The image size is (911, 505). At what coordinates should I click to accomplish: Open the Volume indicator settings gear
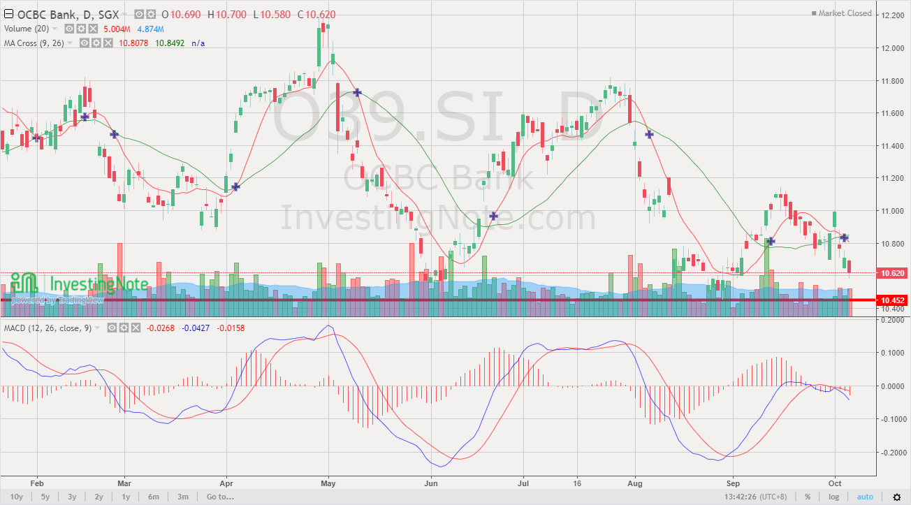[x=81, y=29]
